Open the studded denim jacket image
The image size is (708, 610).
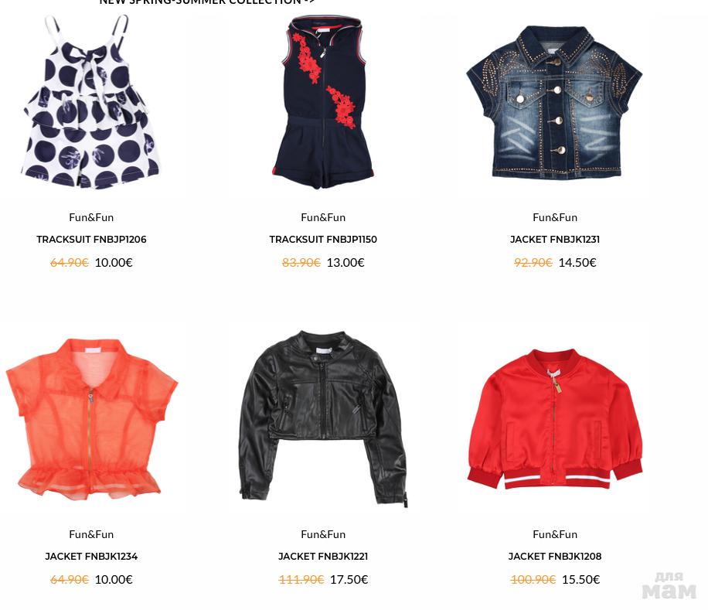554,102
